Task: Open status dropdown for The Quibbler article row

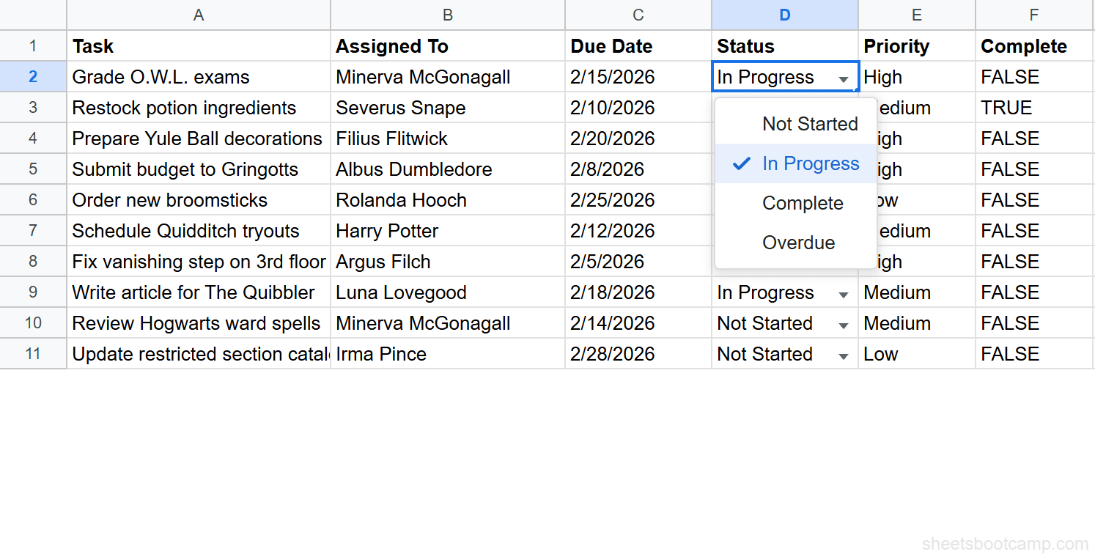Action: click(x=844, y=292)
